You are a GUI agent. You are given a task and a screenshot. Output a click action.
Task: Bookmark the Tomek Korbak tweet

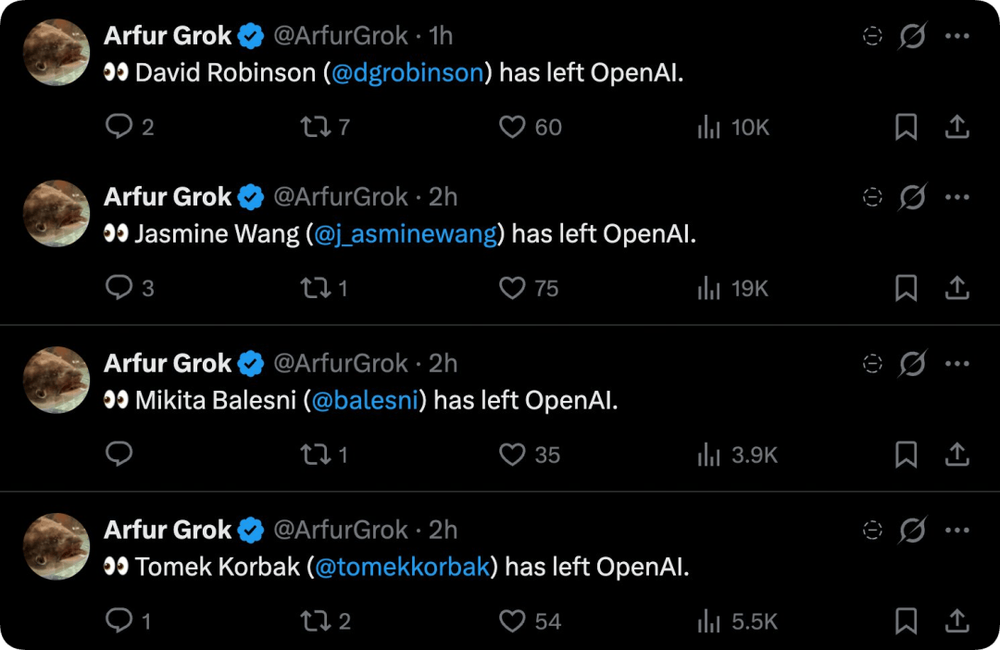906,620
